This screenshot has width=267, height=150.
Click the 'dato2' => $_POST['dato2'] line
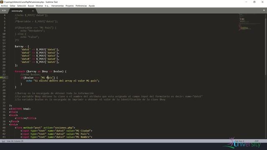point(40,53)
